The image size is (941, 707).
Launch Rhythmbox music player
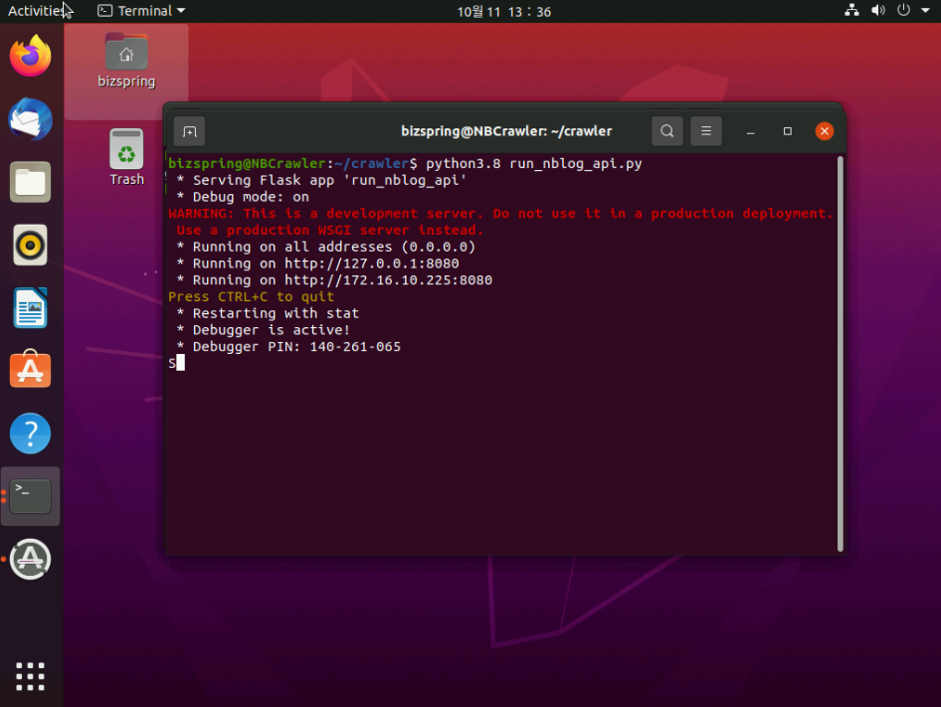pos(30,245)
